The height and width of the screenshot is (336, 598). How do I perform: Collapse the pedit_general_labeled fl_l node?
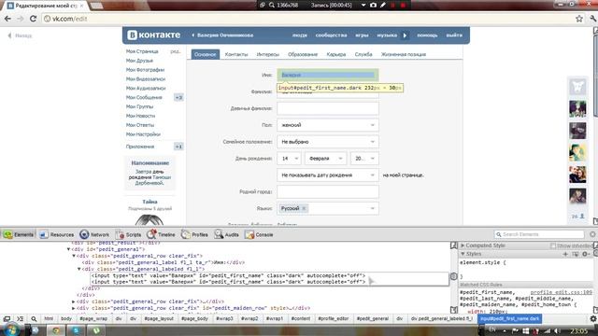pos(79,269)
